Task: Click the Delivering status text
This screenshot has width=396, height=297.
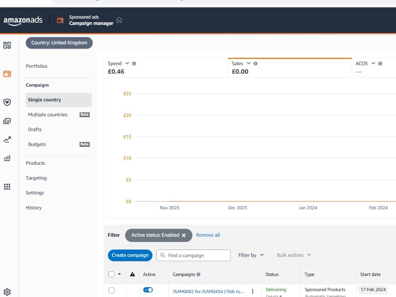Action: (276, 289)
